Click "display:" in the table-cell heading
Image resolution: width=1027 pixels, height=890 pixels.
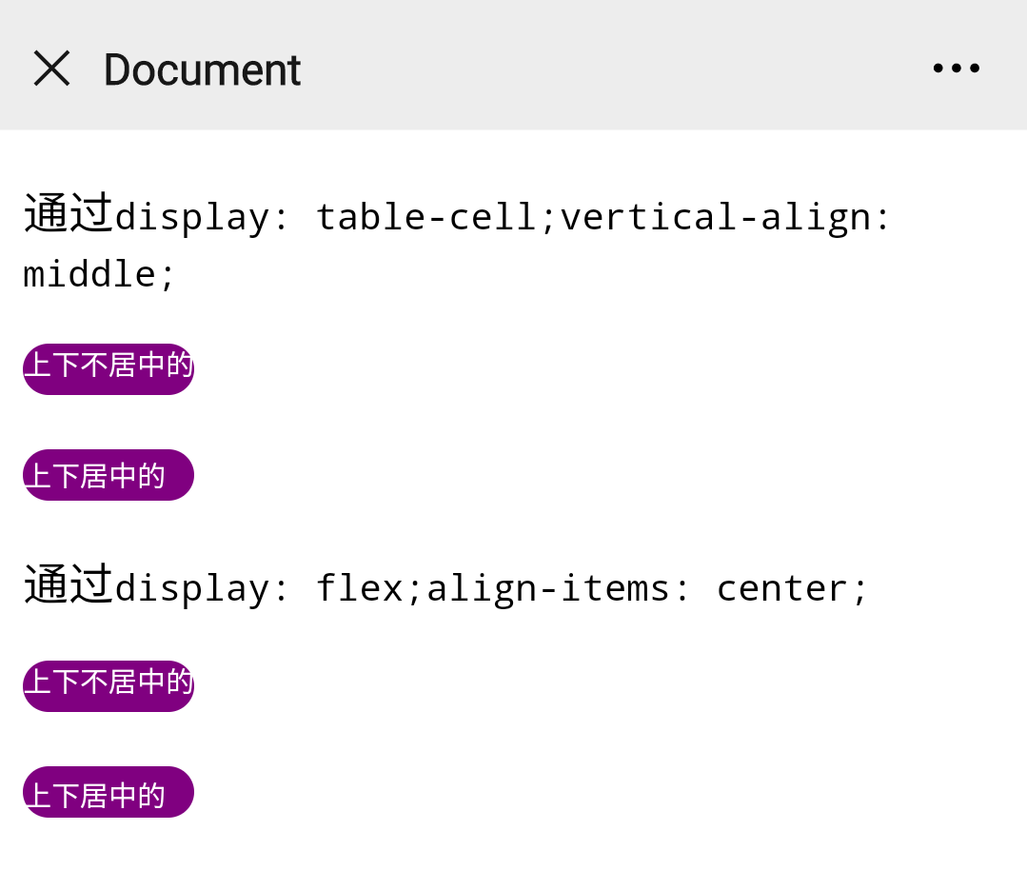click(202, 217)
